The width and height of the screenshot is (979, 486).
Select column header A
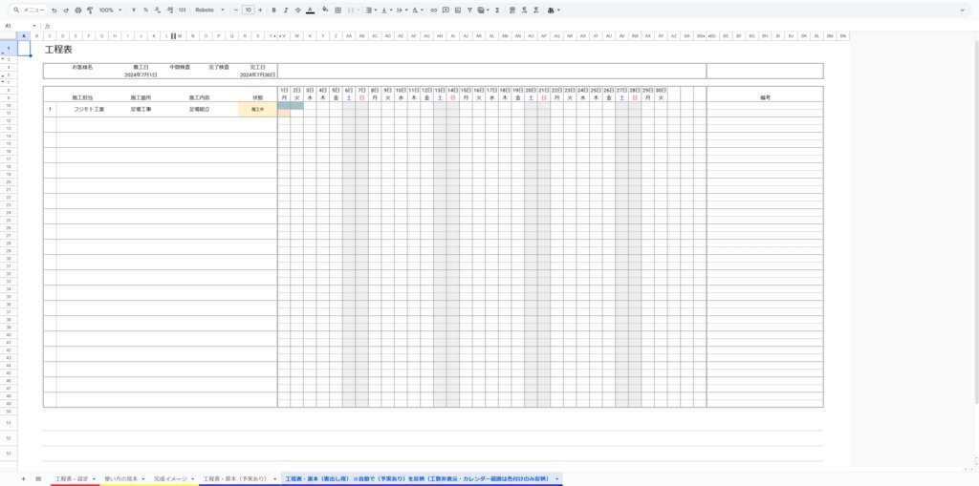[24, 36]
